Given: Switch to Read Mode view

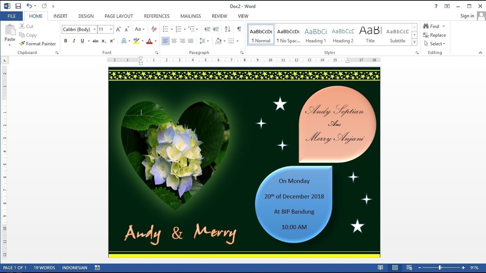Looking at the screenshot, I should click(380, 268).
